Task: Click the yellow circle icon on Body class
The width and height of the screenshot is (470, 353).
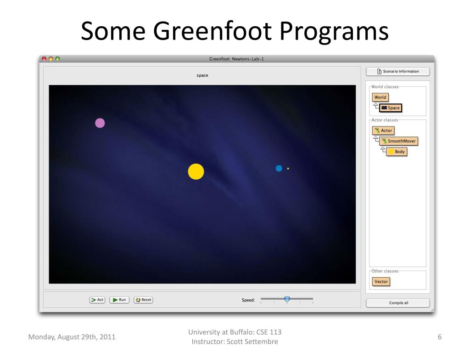Action: coord(391,152)
